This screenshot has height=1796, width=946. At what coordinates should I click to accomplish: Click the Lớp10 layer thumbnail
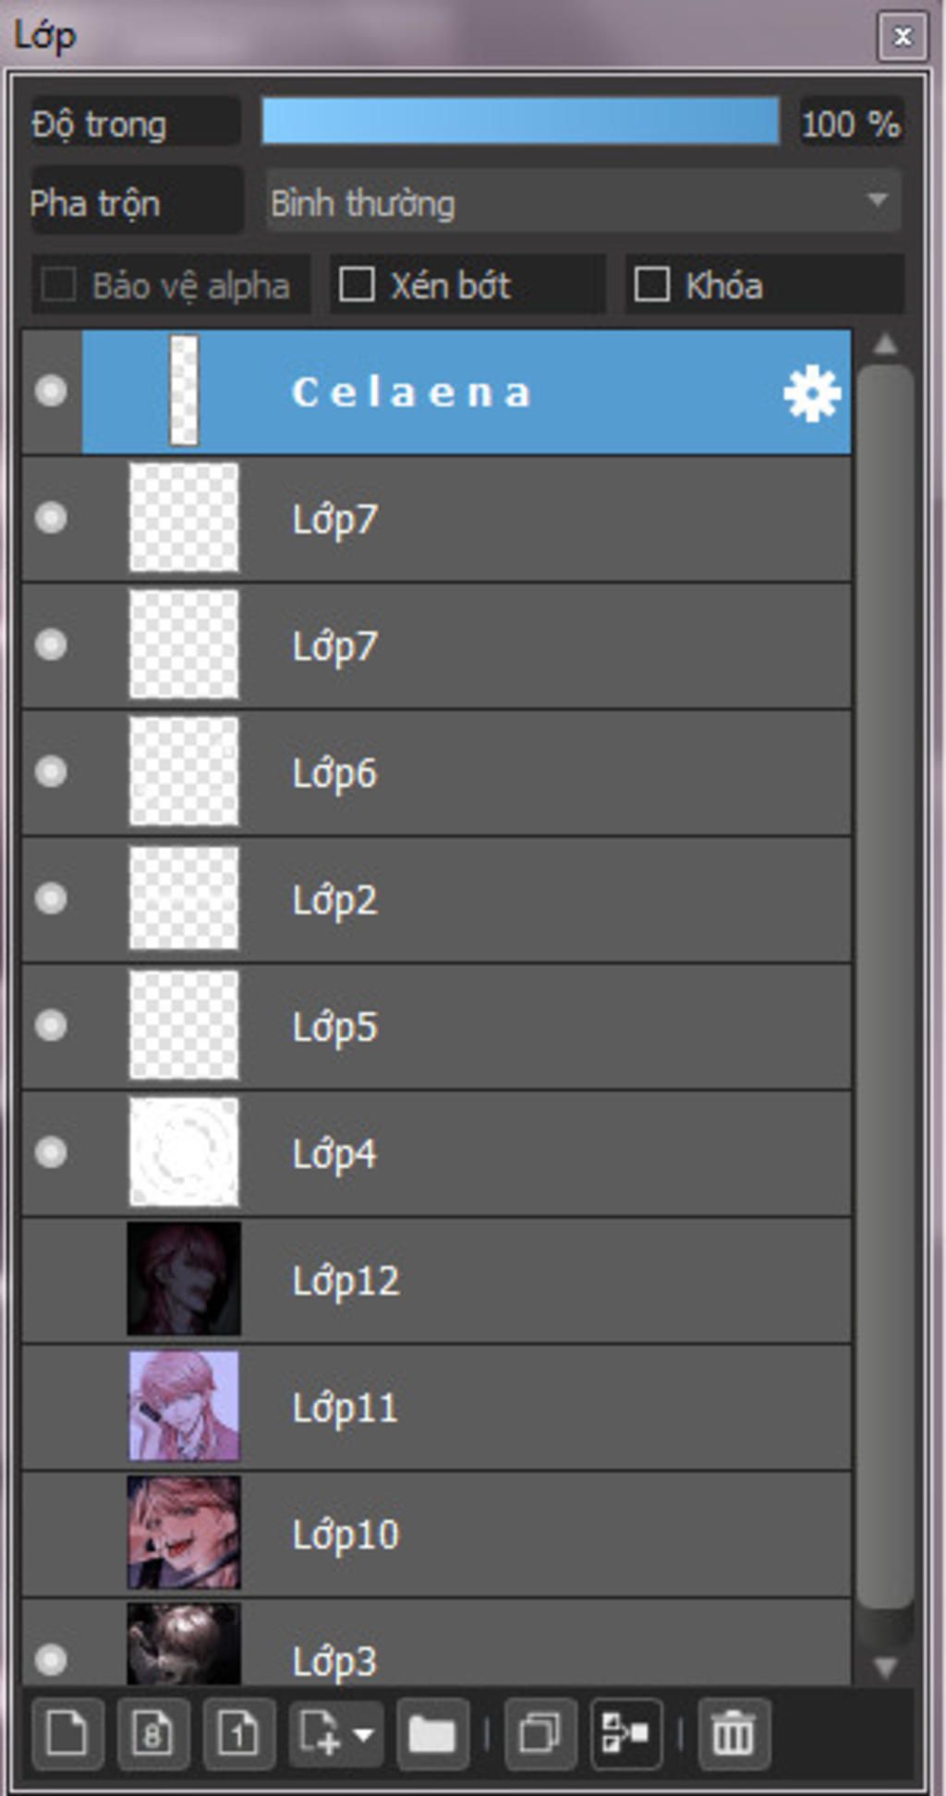[x=184, y=1534]
